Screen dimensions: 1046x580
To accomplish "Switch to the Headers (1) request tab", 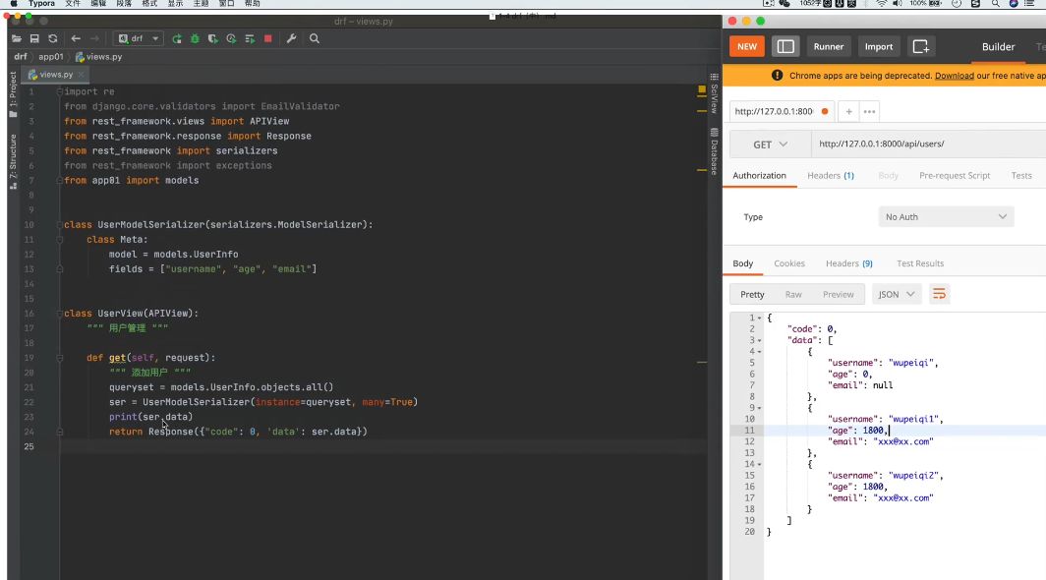I will point(831,176).
